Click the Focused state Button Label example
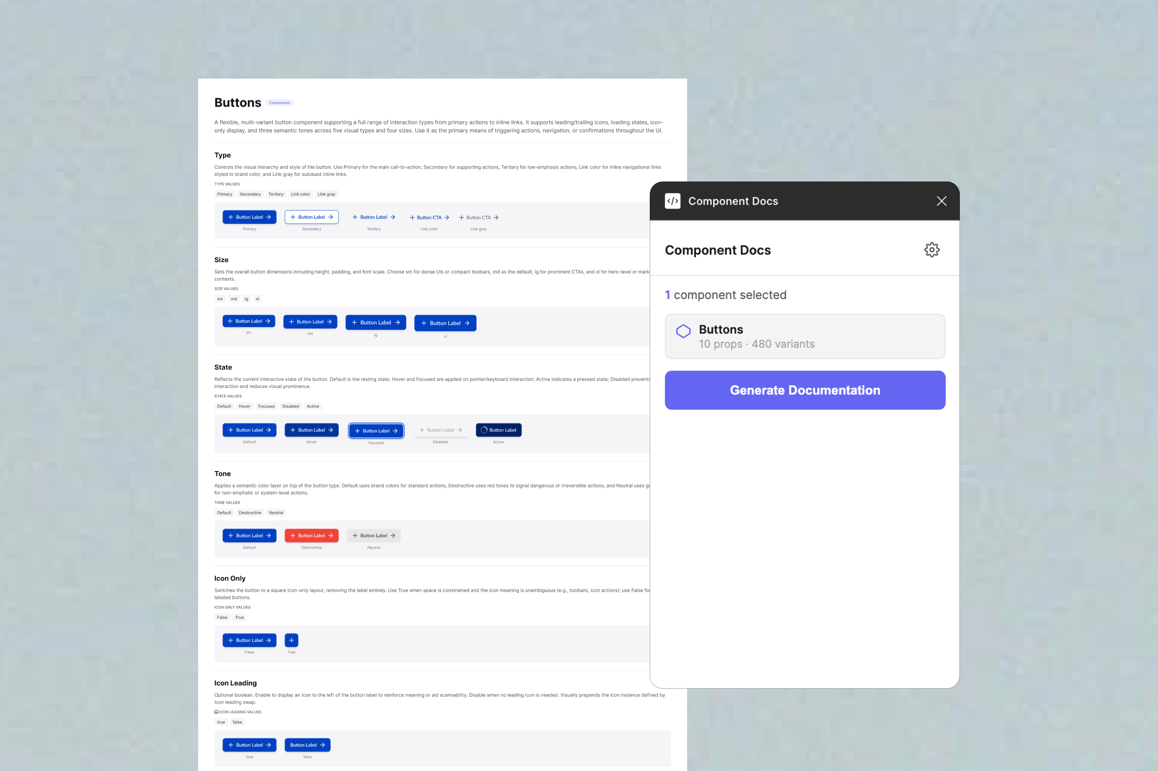1158x771 pixels. [x=376, y=430]
